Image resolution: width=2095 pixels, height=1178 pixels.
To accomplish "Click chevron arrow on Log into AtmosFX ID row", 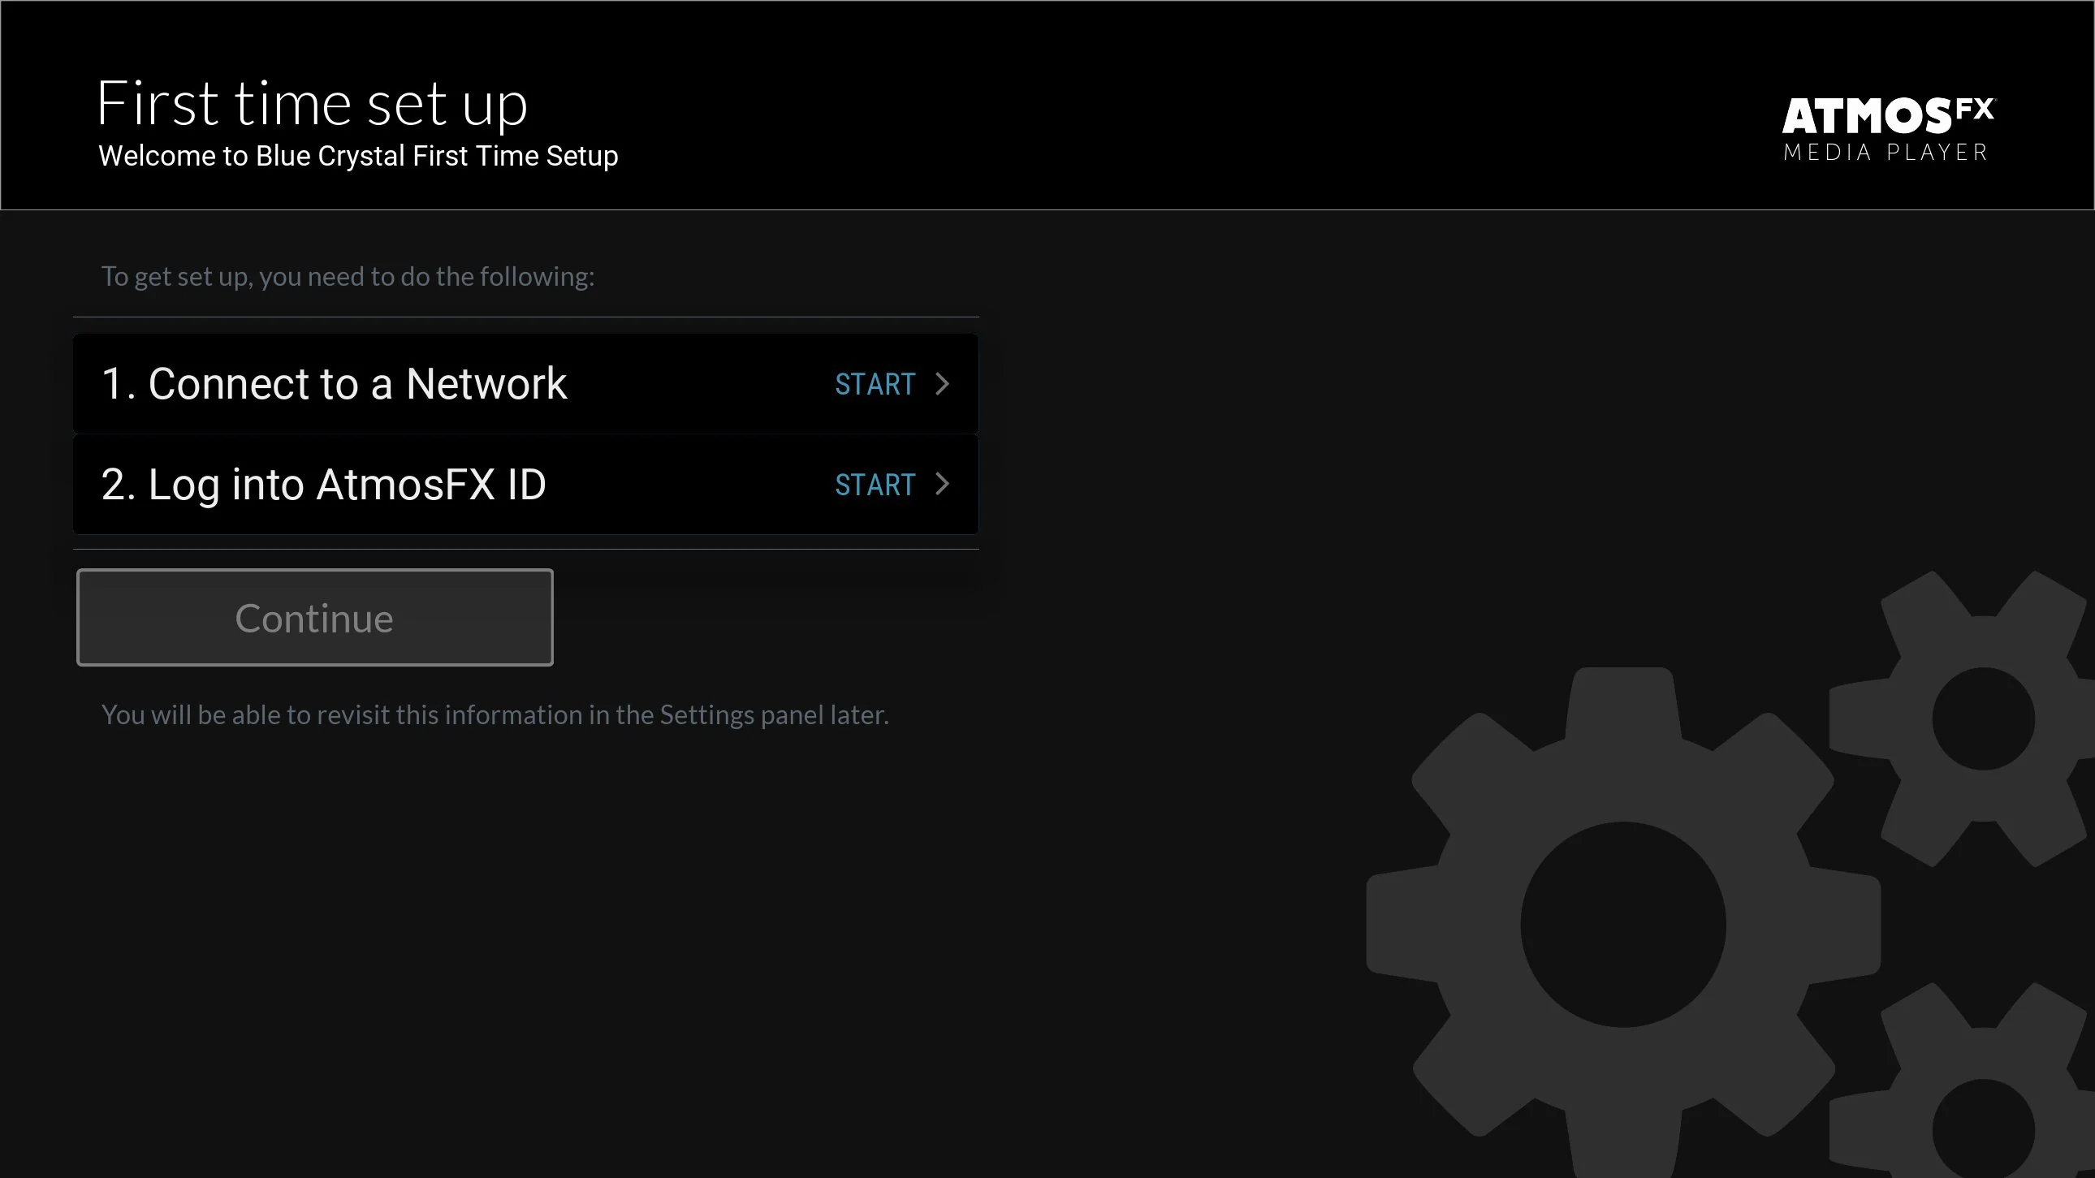I will (x=943, y=485).
